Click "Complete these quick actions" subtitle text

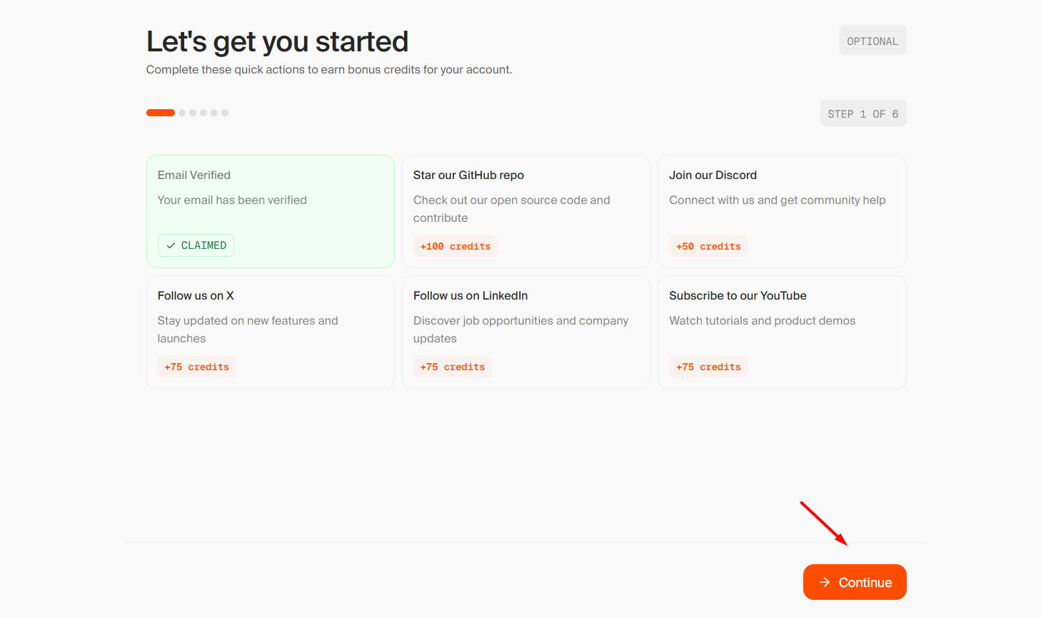coord(329,70)
